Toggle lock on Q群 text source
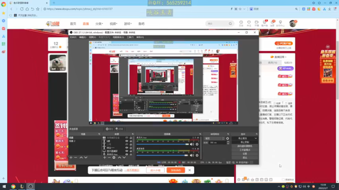The width and height of the screenshot is (339, 190). [x=131, y=141]
